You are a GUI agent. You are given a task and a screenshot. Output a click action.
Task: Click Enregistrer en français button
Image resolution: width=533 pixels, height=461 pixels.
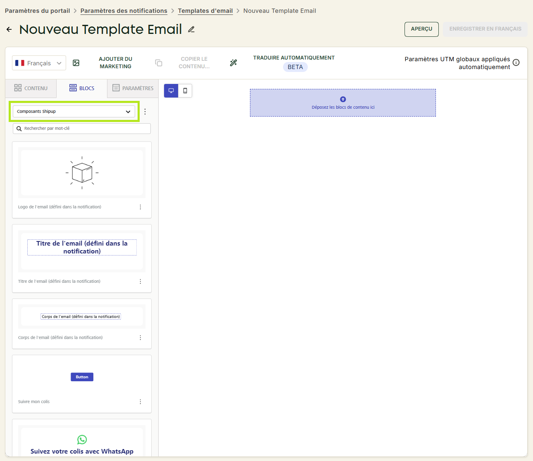tap(485, 29)
